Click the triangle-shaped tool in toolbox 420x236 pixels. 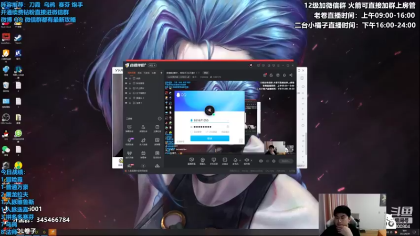[157, 166]
